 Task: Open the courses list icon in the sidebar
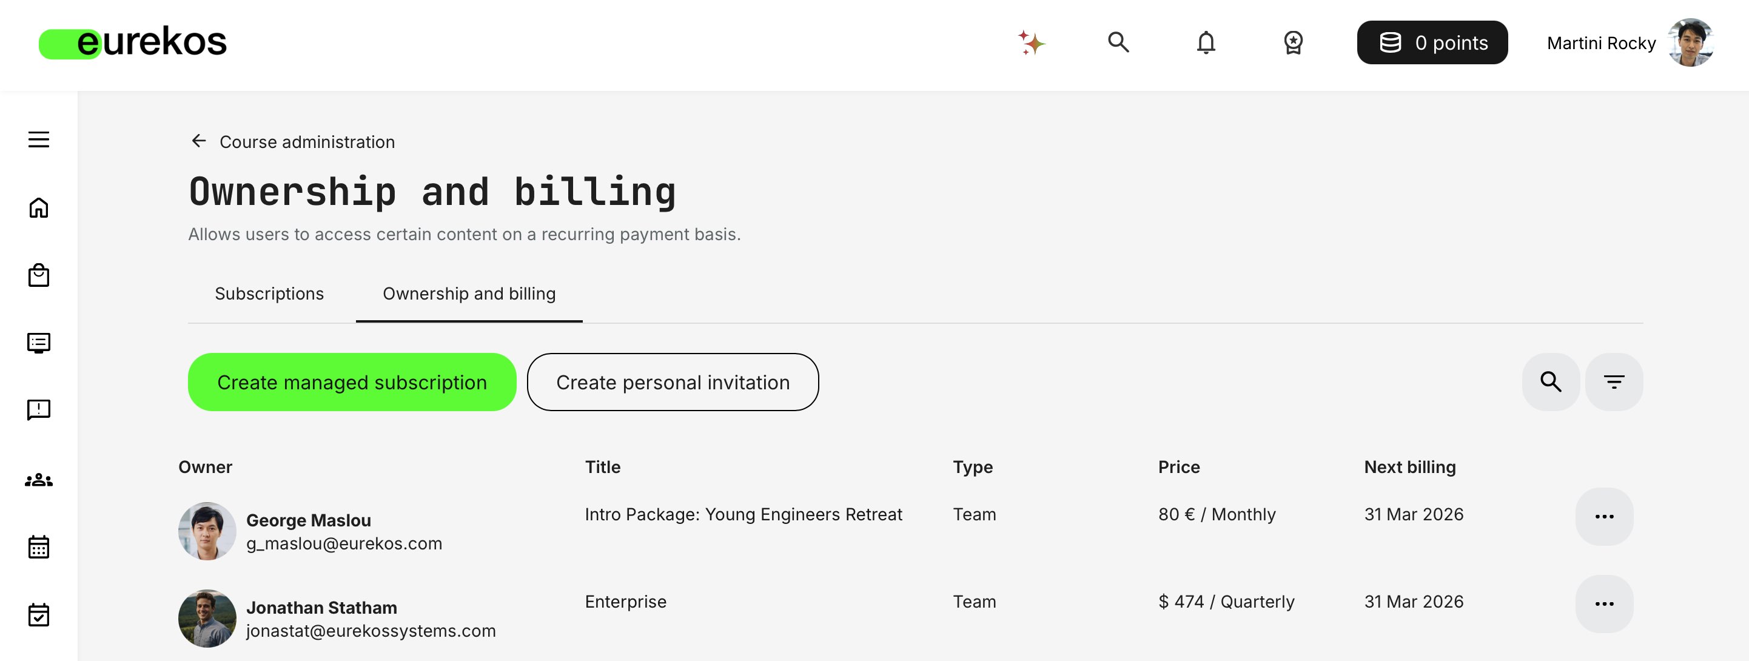39,343
